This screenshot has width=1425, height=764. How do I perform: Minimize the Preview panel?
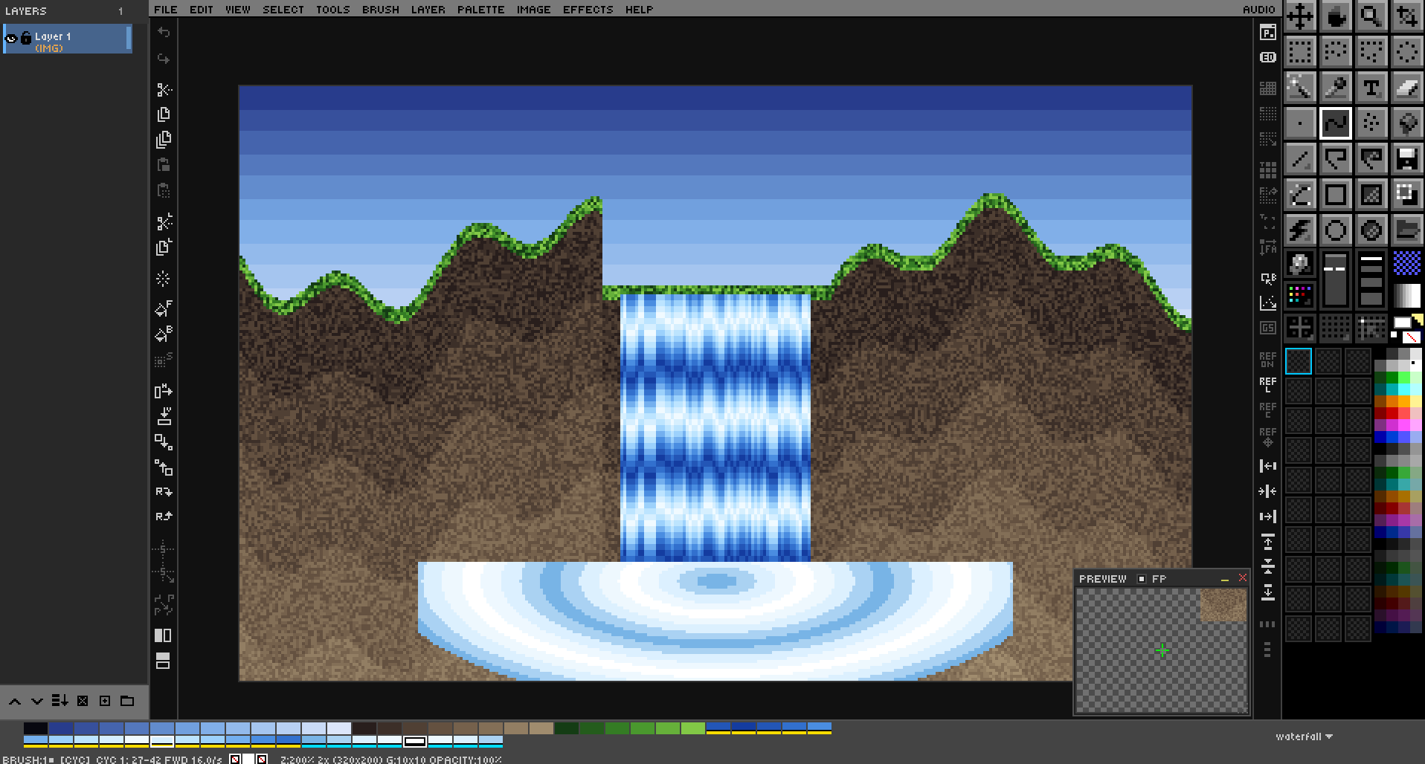click(1224, 578)
